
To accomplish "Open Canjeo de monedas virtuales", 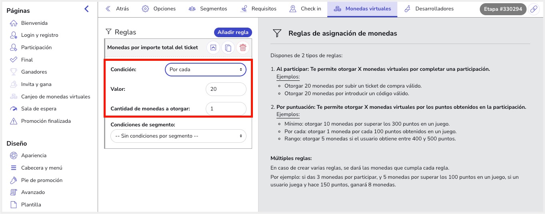I will coord(55,96).
